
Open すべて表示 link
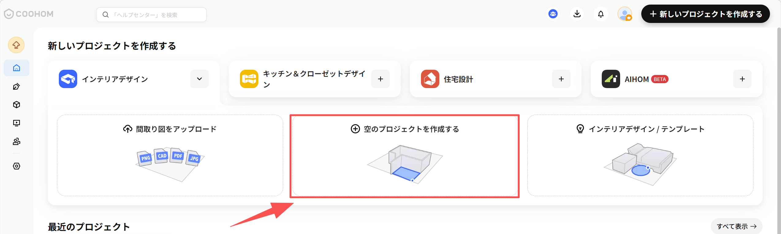[737, 226]
